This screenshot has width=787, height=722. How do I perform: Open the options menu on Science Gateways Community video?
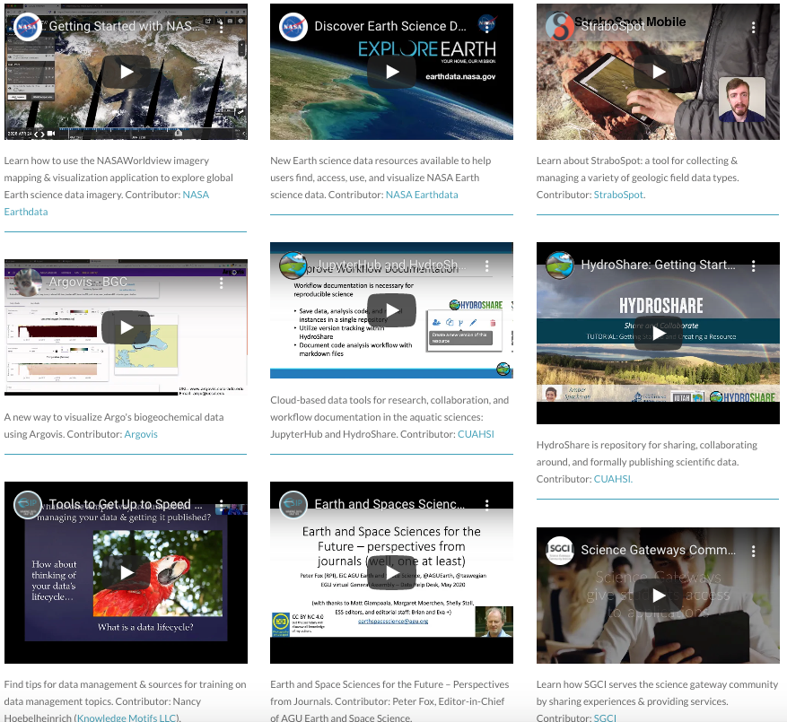pyautogui.click(x=754, y=549)
